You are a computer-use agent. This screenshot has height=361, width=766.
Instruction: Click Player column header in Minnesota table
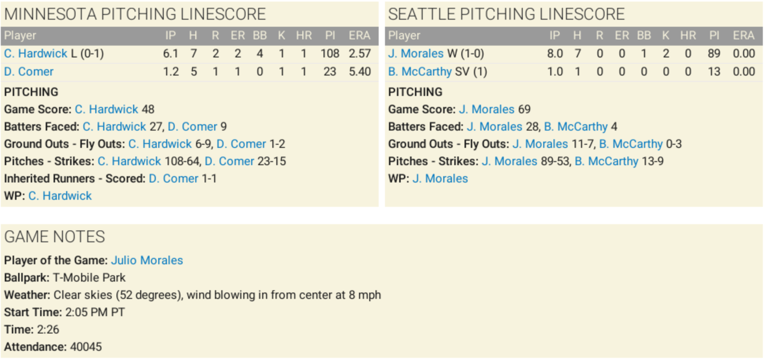(x=20, y=36)
